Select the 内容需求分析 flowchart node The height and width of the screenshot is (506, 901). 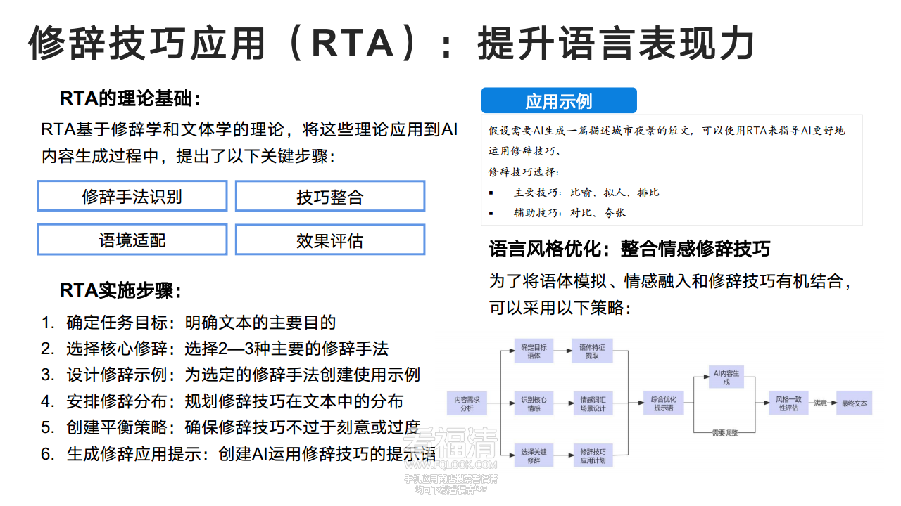click(467, 403)
